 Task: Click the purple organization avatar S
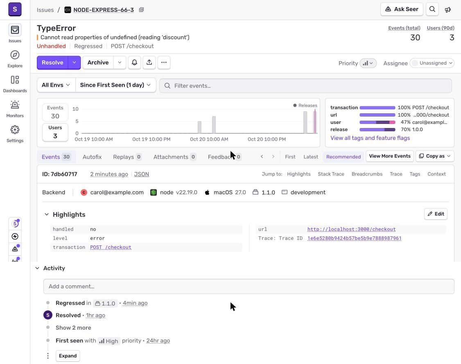15,9
